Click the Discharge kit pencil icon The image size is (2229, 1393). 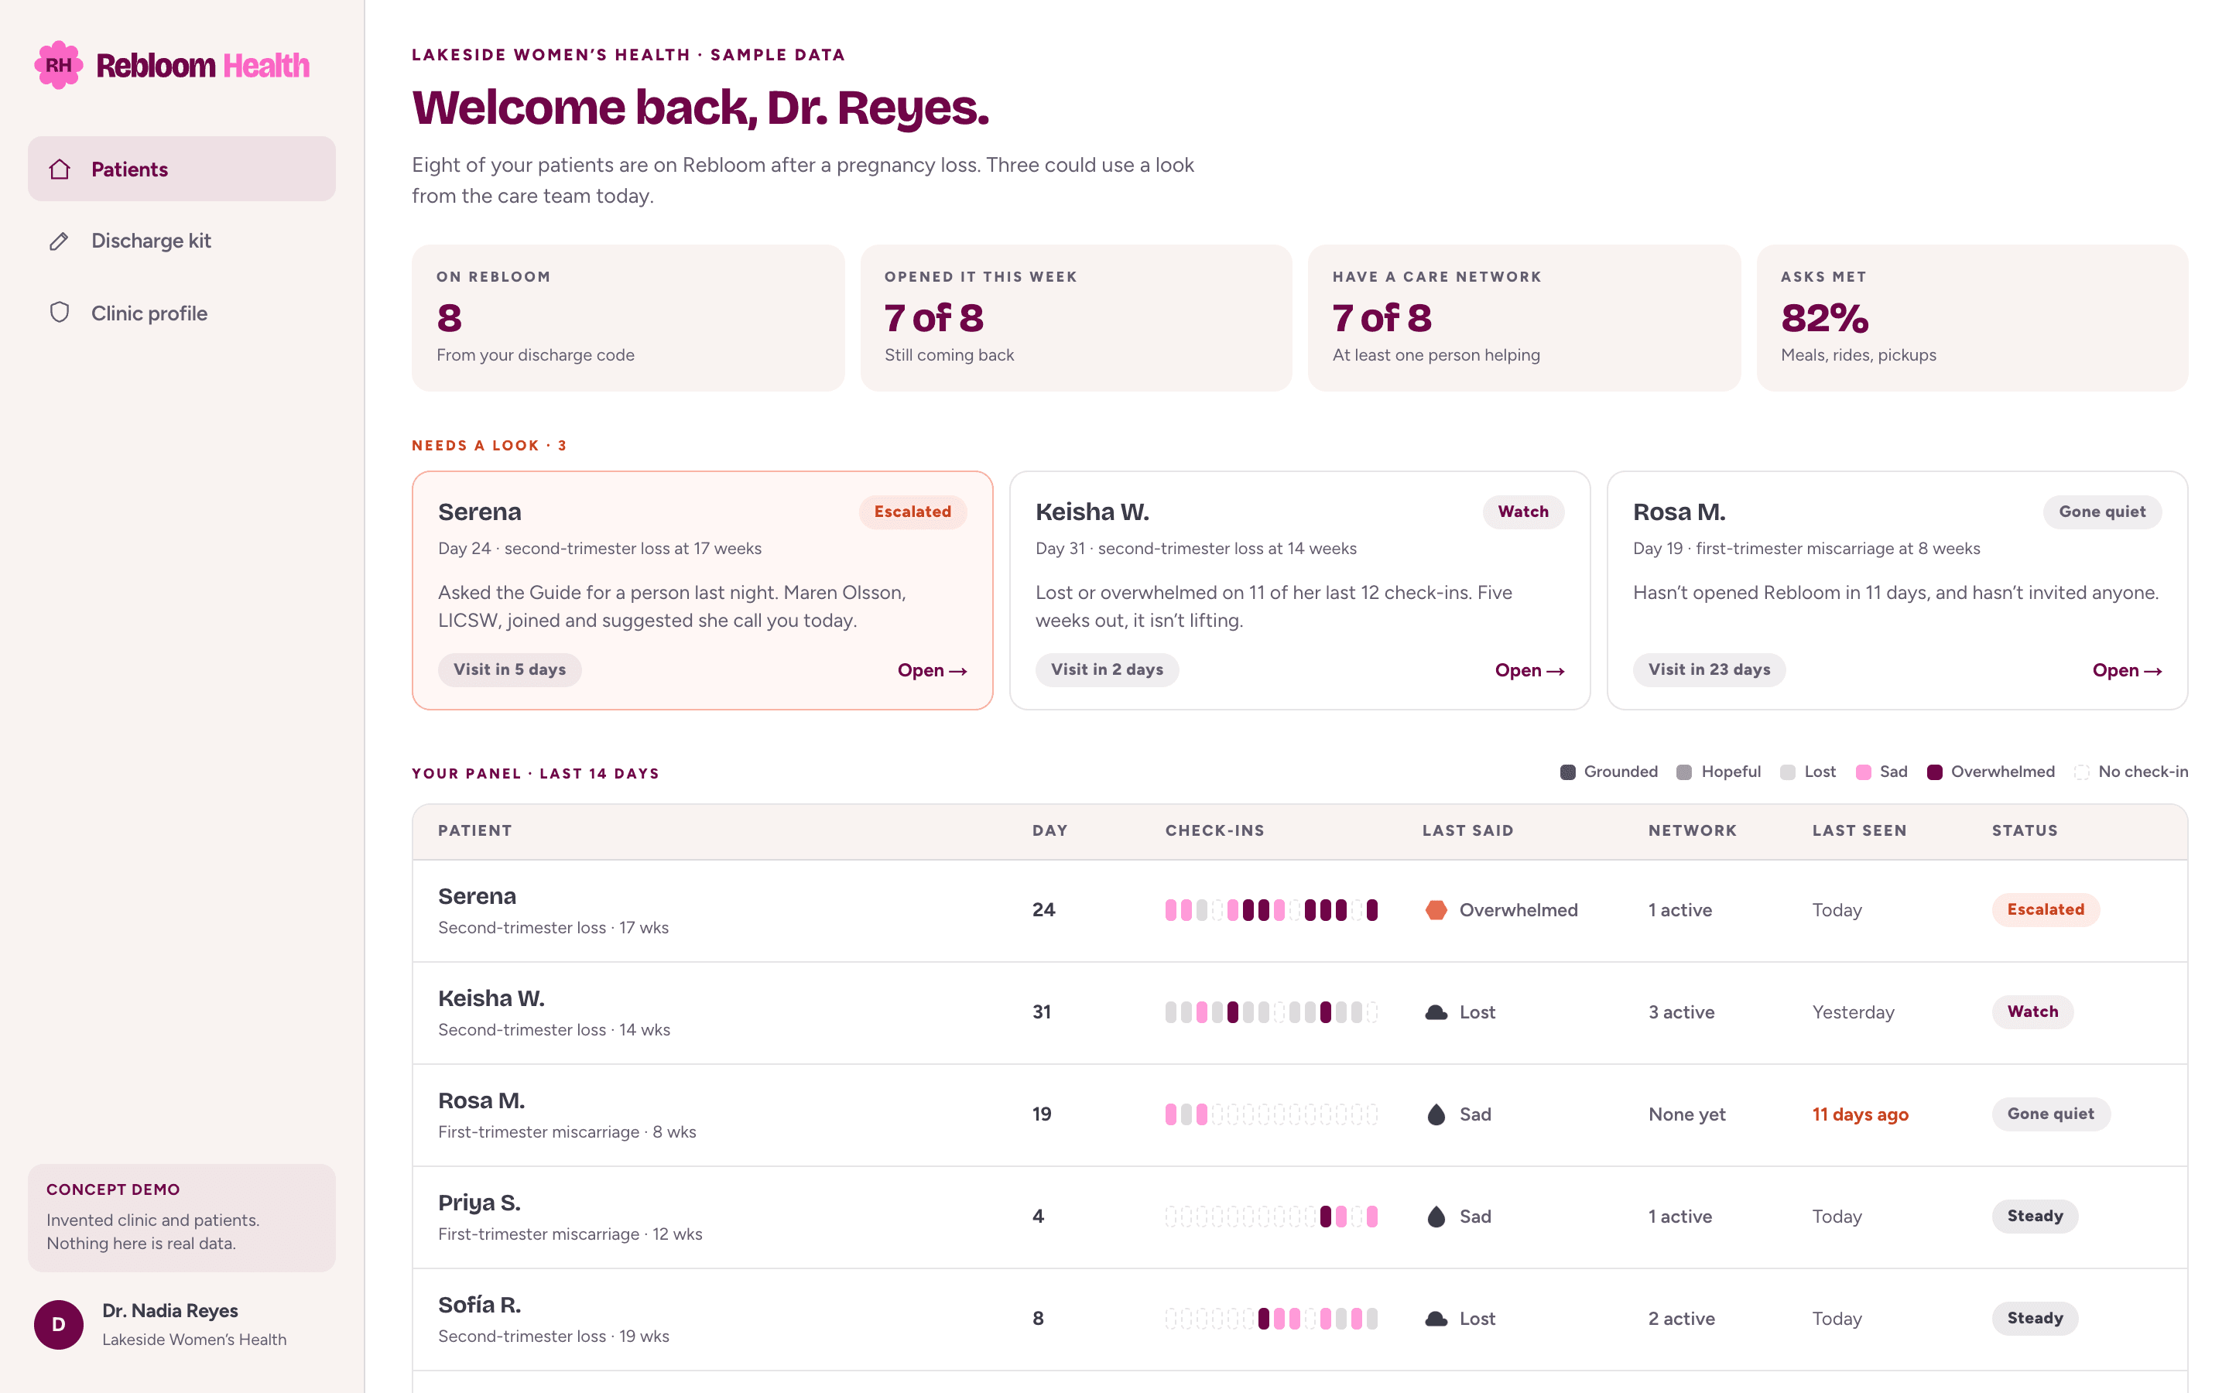[x=60, y=241]
